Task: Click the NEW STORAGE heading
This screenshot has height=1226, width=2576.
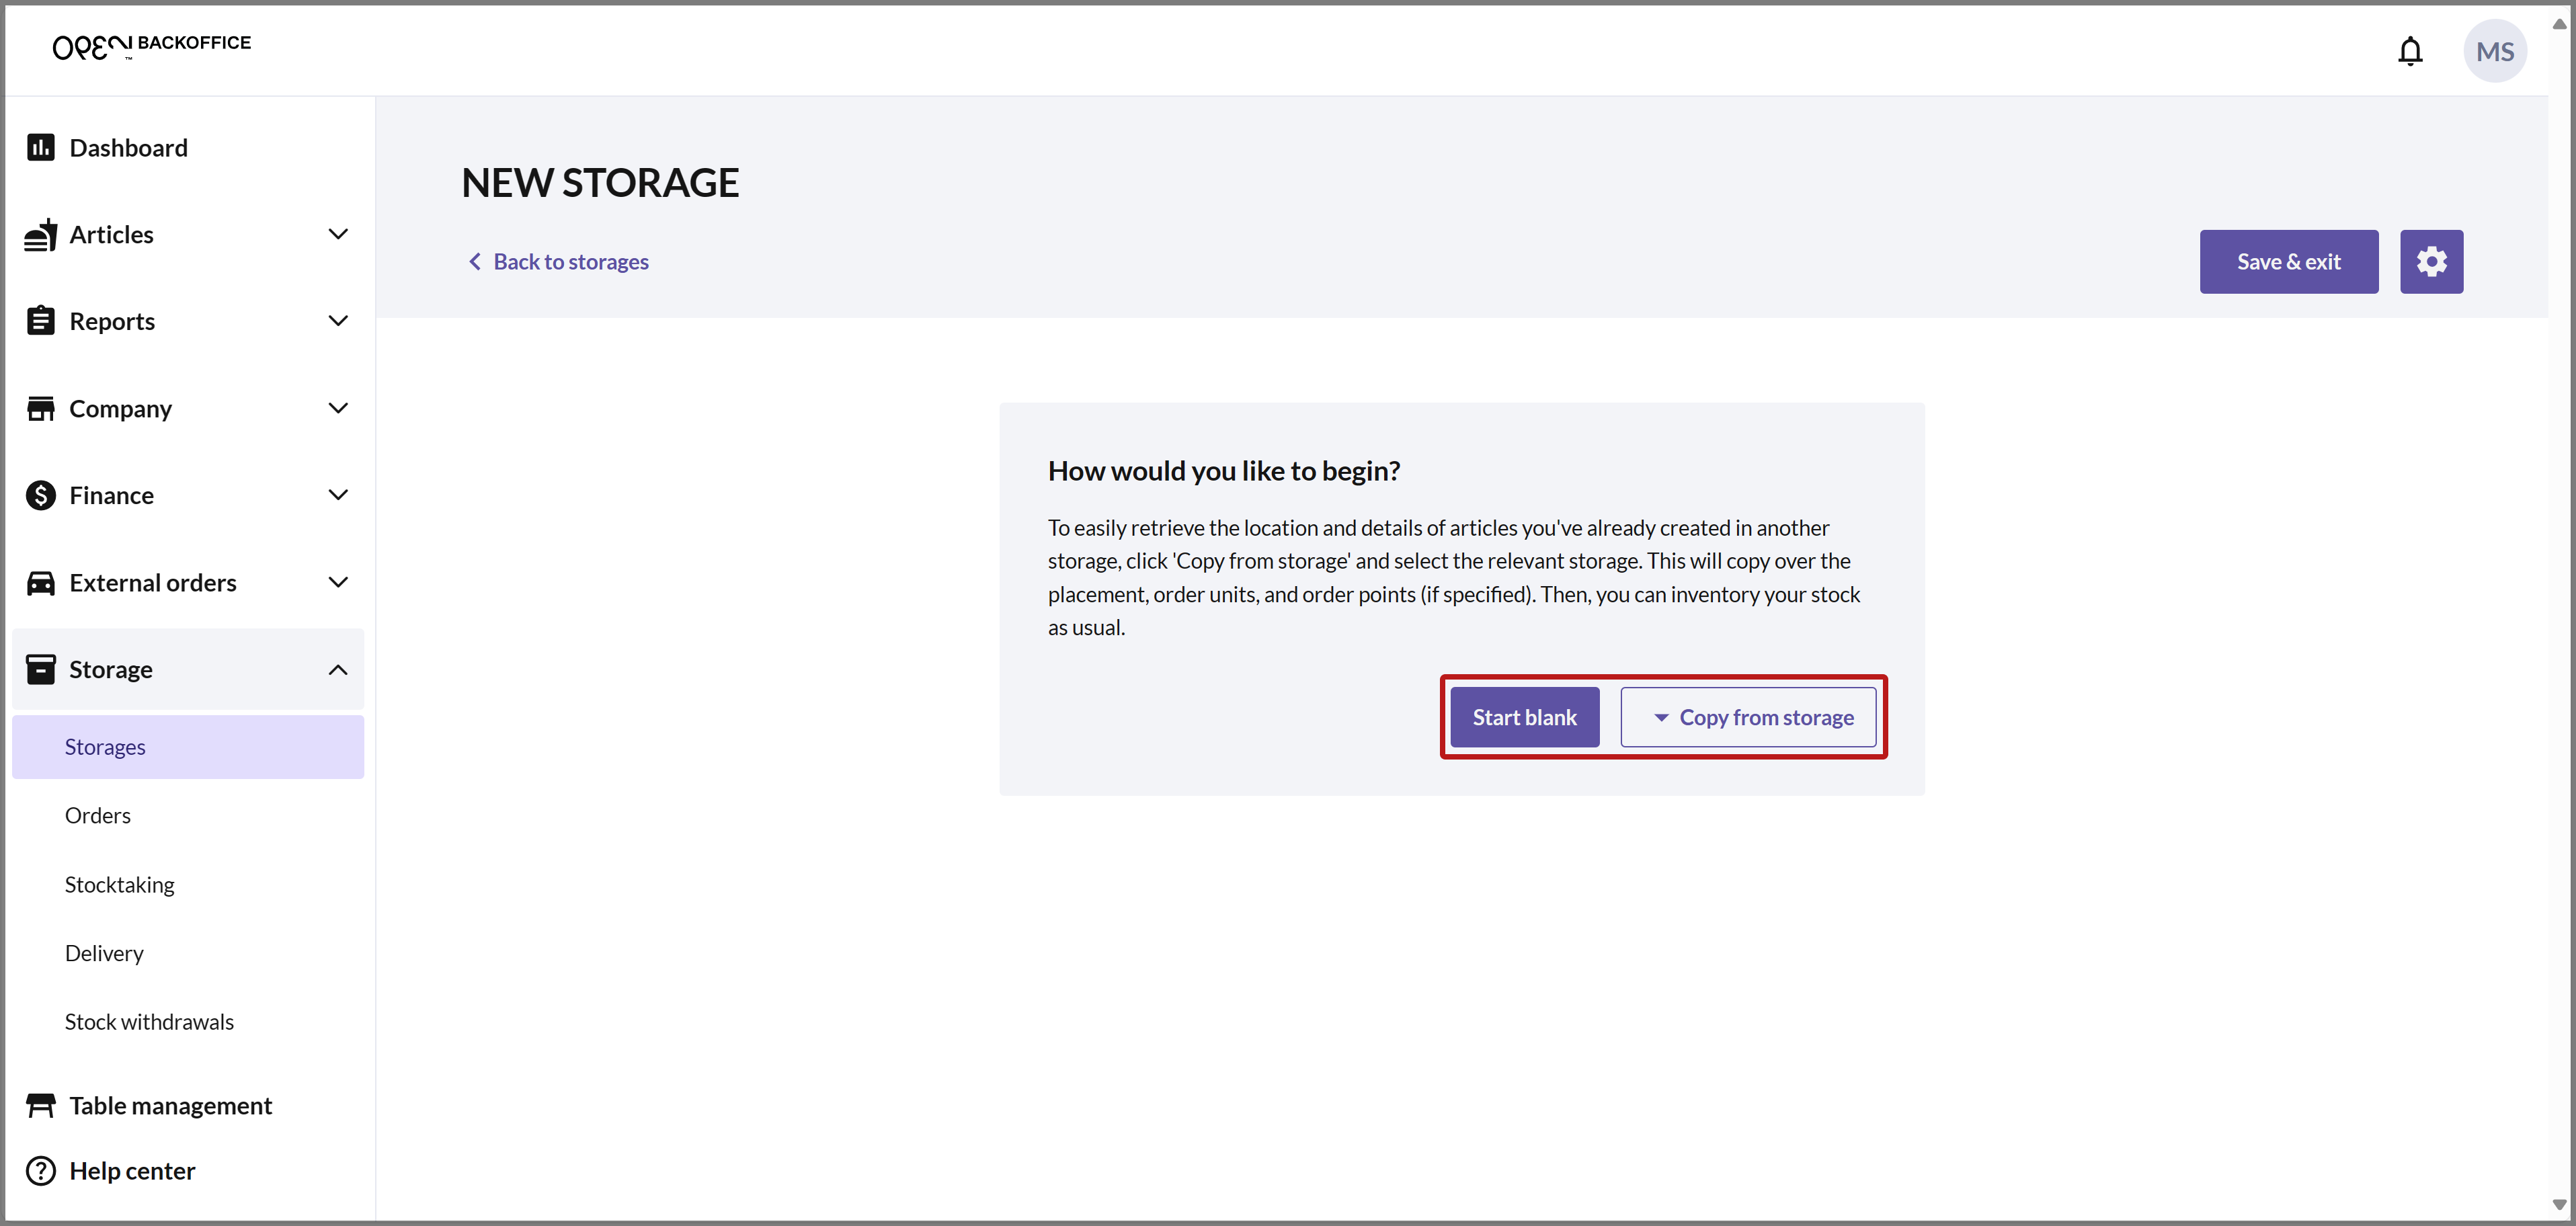Action: 600,183
